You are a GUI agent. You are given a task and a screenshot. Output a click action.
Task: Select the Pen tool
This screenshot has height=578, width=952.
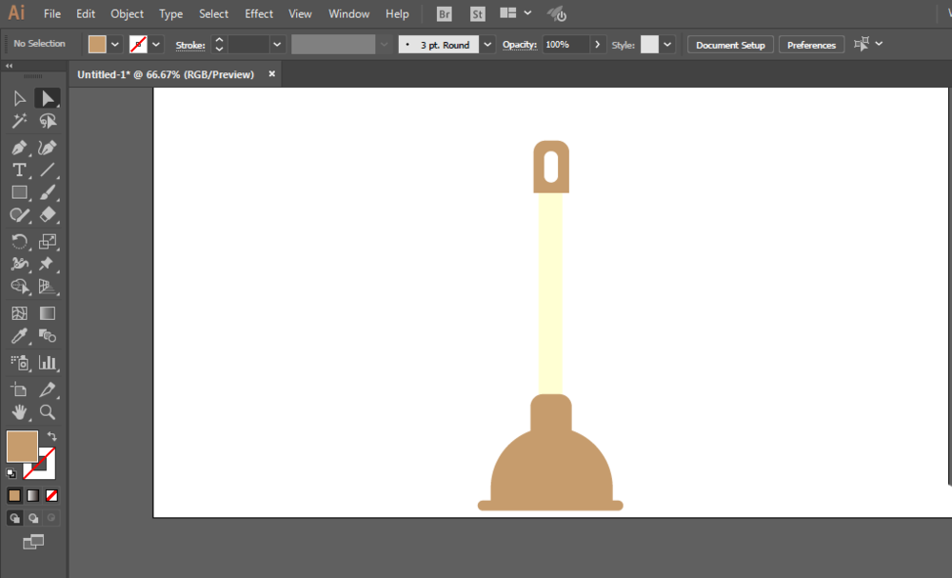point(19,148)
